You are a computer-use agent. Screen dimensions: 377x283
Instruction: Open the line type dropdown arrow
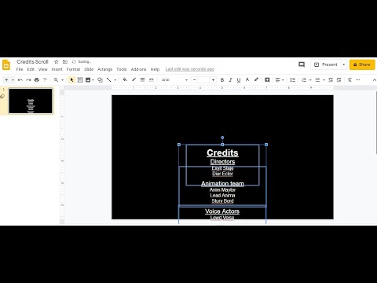(115, 80)
